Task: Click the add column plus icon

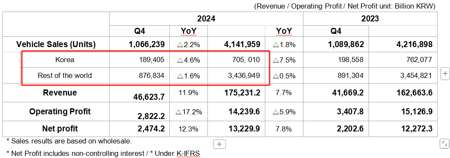Action: tap(445, 73)
